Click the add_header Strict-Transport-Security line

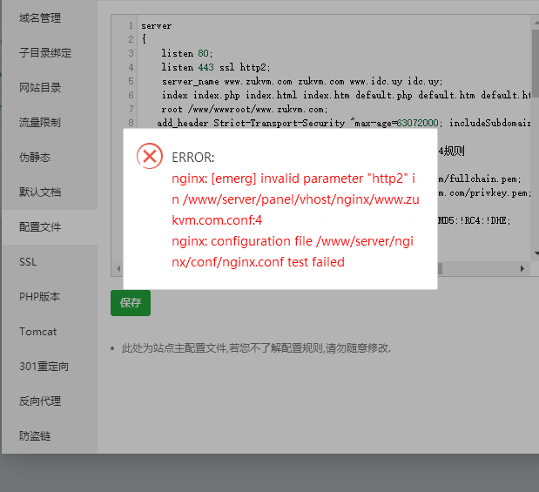(x=343, y=123)
